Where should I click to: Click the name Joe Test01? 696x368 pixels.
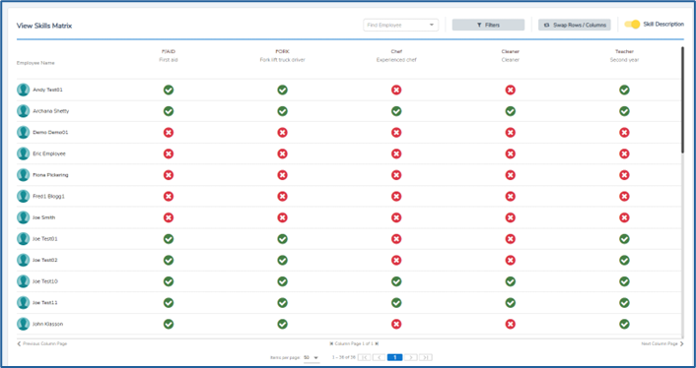coord(45,239)
